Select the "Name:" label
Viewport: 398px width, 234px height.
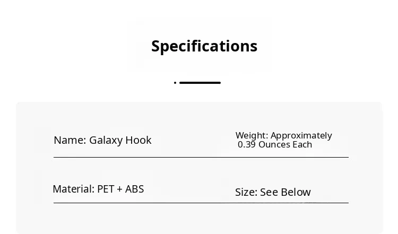tap(70, 140)
